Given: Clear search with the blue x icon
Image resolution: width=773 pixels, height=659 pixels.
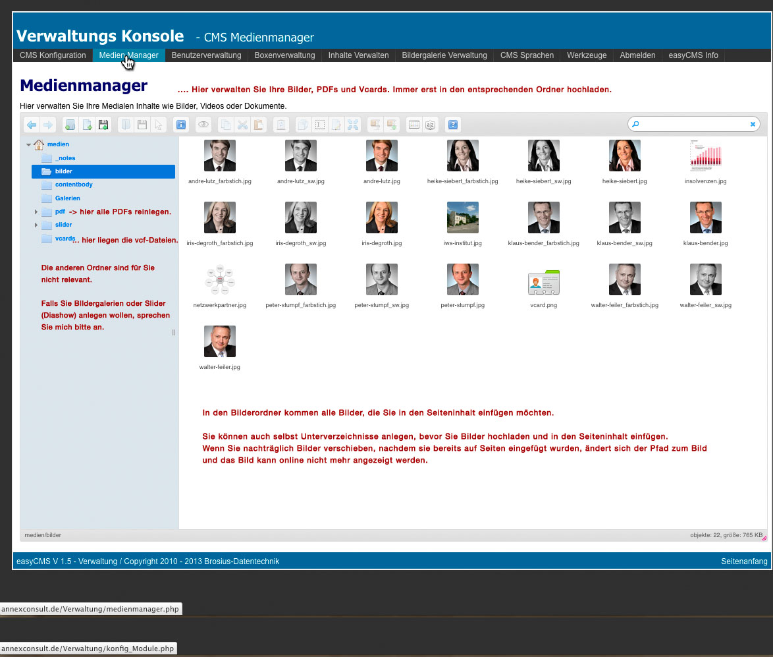Looking at the screenshot, I should click(753, 124).
